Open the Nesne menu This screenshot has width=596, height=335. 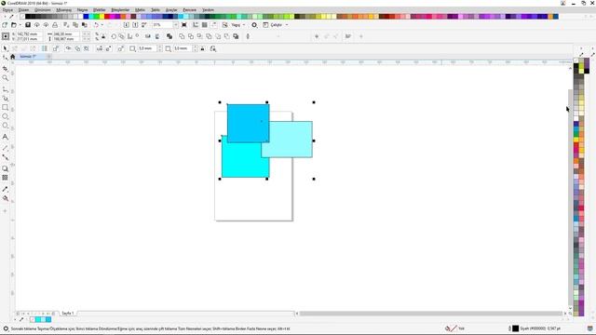pyautogui.click(x=83, y=10)
